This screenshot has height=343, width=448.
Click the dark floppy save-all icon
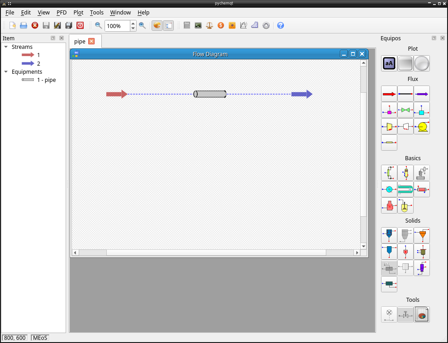[x=69, y=25]
